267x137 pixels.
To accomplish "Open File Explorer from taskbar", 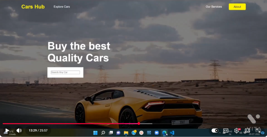I will tap(126, 133).
